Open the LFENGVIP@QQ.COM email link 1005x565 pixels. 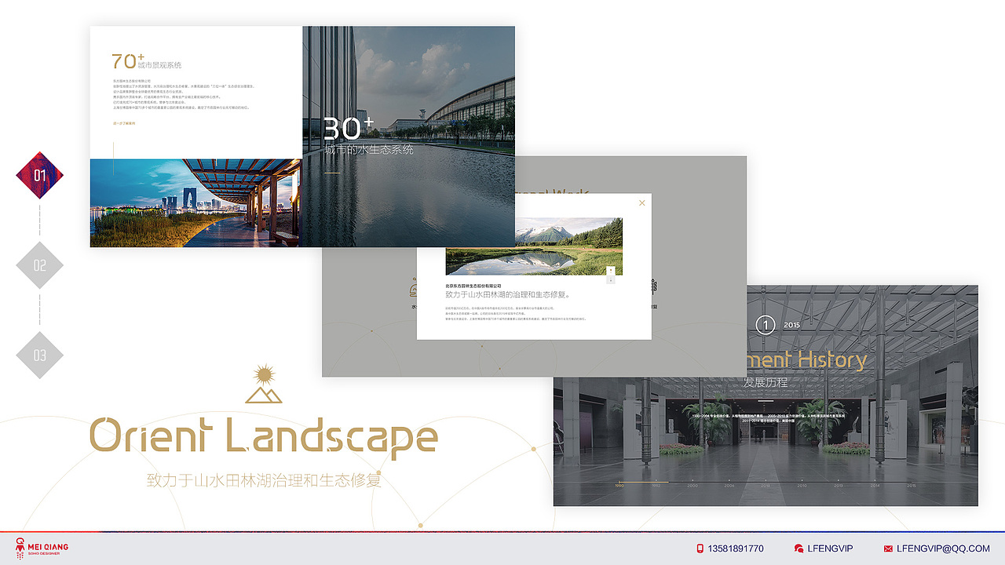(943, 549)
